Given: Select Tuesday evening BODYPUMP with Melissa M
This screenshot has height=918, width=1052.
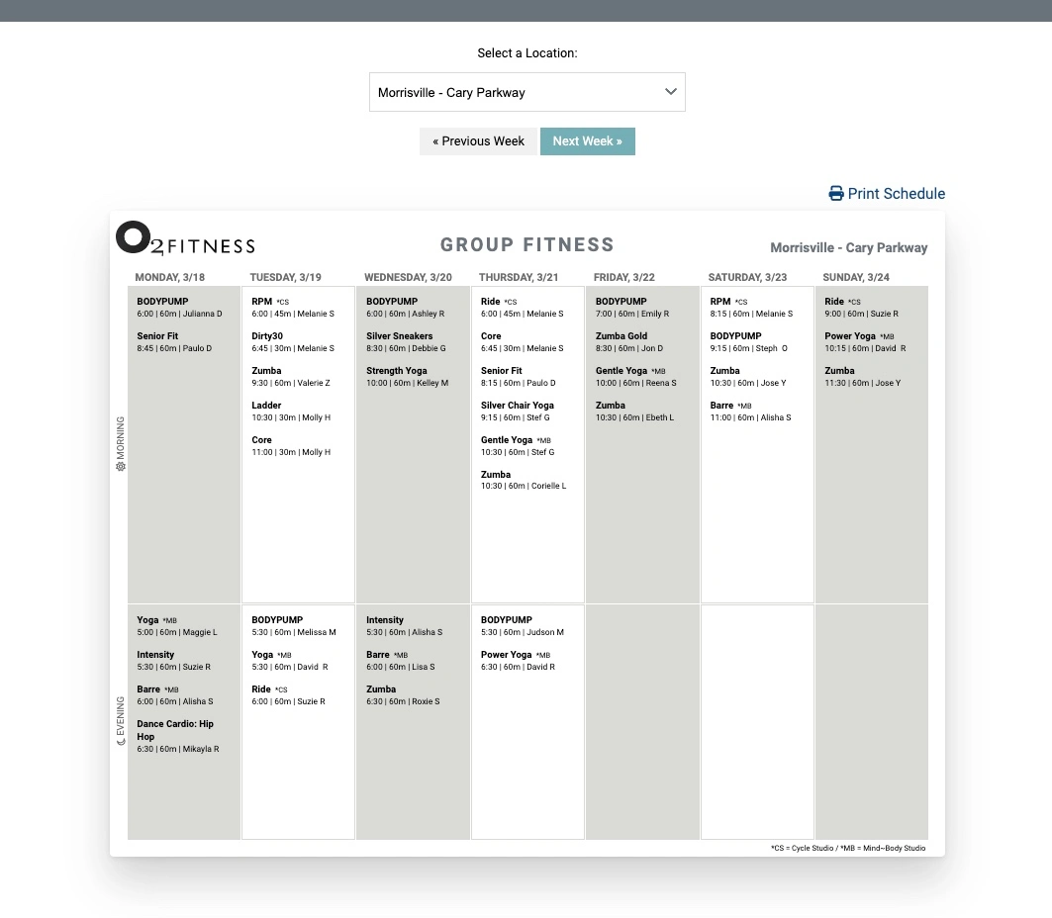Looking at the screenshot, I should point(294,625).
